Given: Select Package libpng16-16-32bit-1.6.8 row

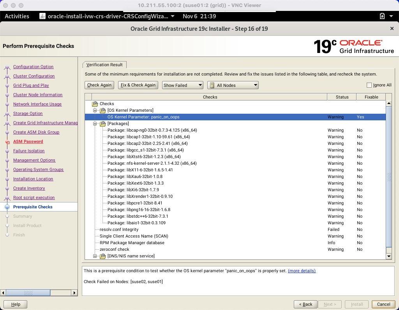Looking at the screenshot, I should point(235,210).
